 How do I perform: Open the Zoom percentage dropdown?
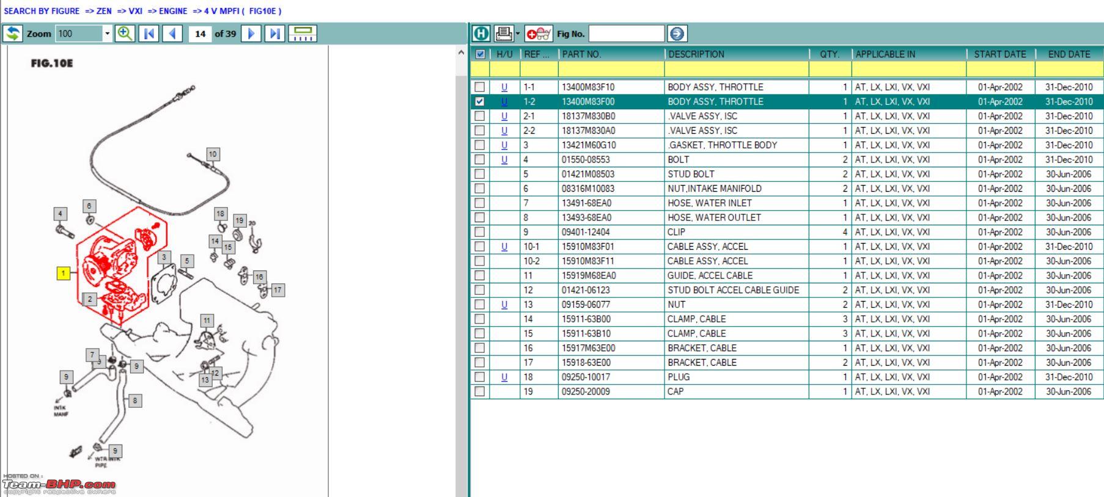click(x=107, y=34)
